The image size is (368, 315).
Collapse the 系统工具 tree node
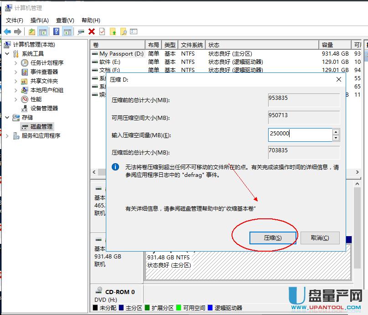pyautogui.click(x=7, y=54)
